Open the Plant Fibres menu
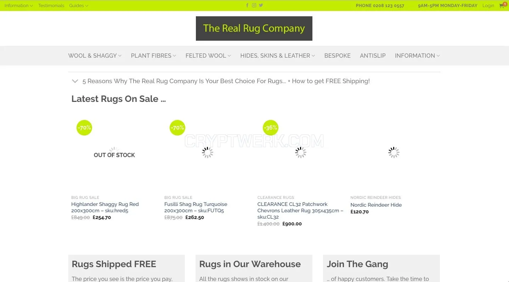509x282 pixels. (153, 56)
